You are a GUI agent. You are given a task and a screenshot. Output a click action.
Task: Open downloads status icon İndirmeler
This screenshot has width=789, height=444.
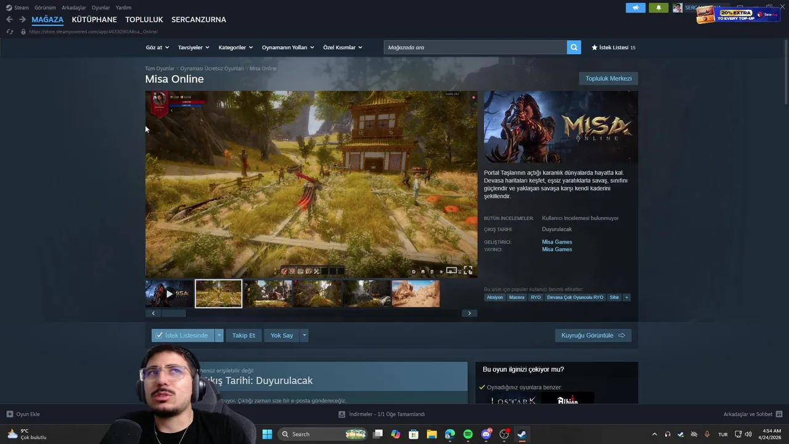tap(341, 414)
